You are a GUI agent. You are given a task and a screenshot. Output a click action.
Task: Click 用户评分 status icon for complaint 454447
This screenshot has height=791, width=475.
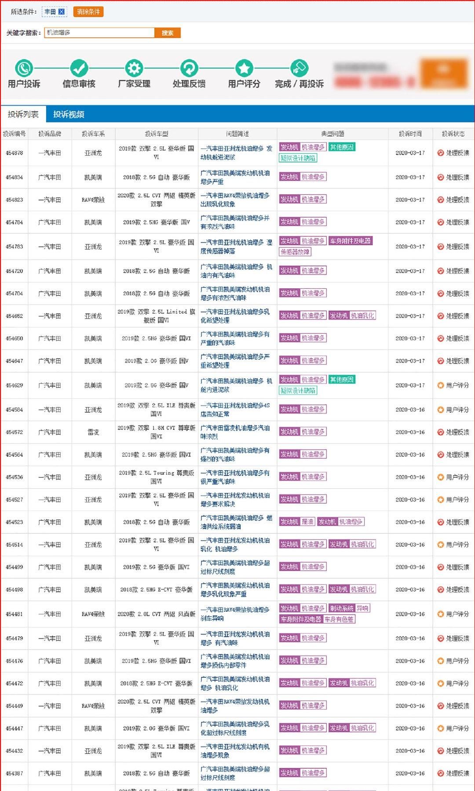pyautogui.click(x=440, y=729)
